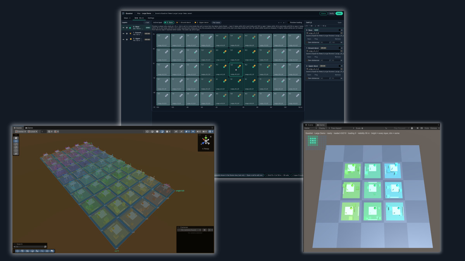
Task: Click the Bake button
Action: point(339,13)
